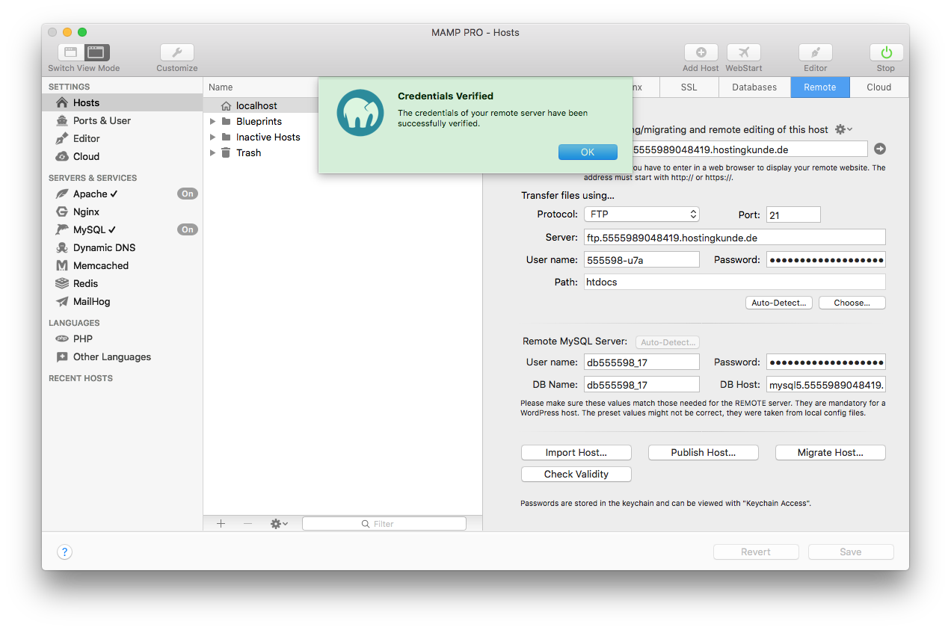
Task: Click inside the Filter search field
Action: click(384, 523)
